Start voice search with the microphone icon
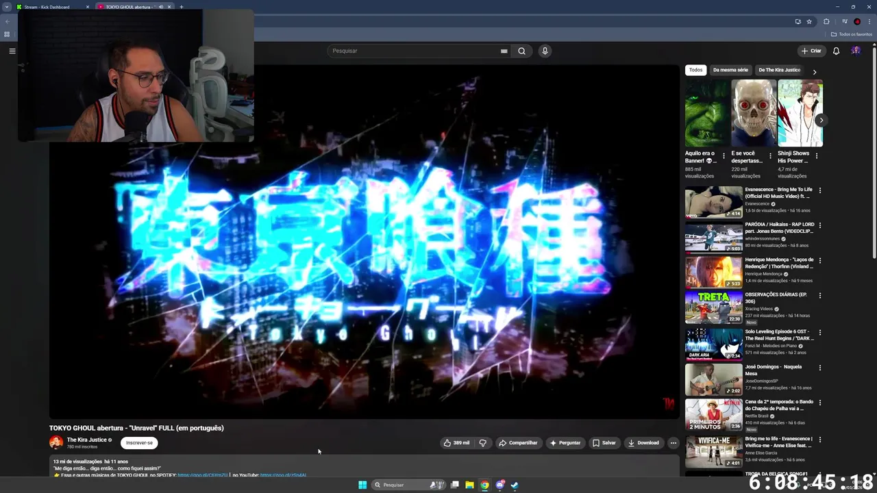The height and width of the screenshot is (493, 877). coord(545,51)
